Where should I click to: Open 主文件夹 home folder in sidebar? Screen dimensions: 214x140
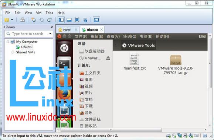click(x=90, y=73)
